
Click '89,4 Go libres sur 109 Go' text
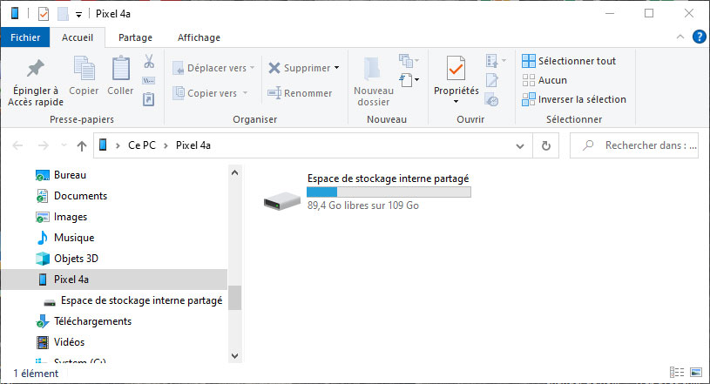tap(363, 205)
